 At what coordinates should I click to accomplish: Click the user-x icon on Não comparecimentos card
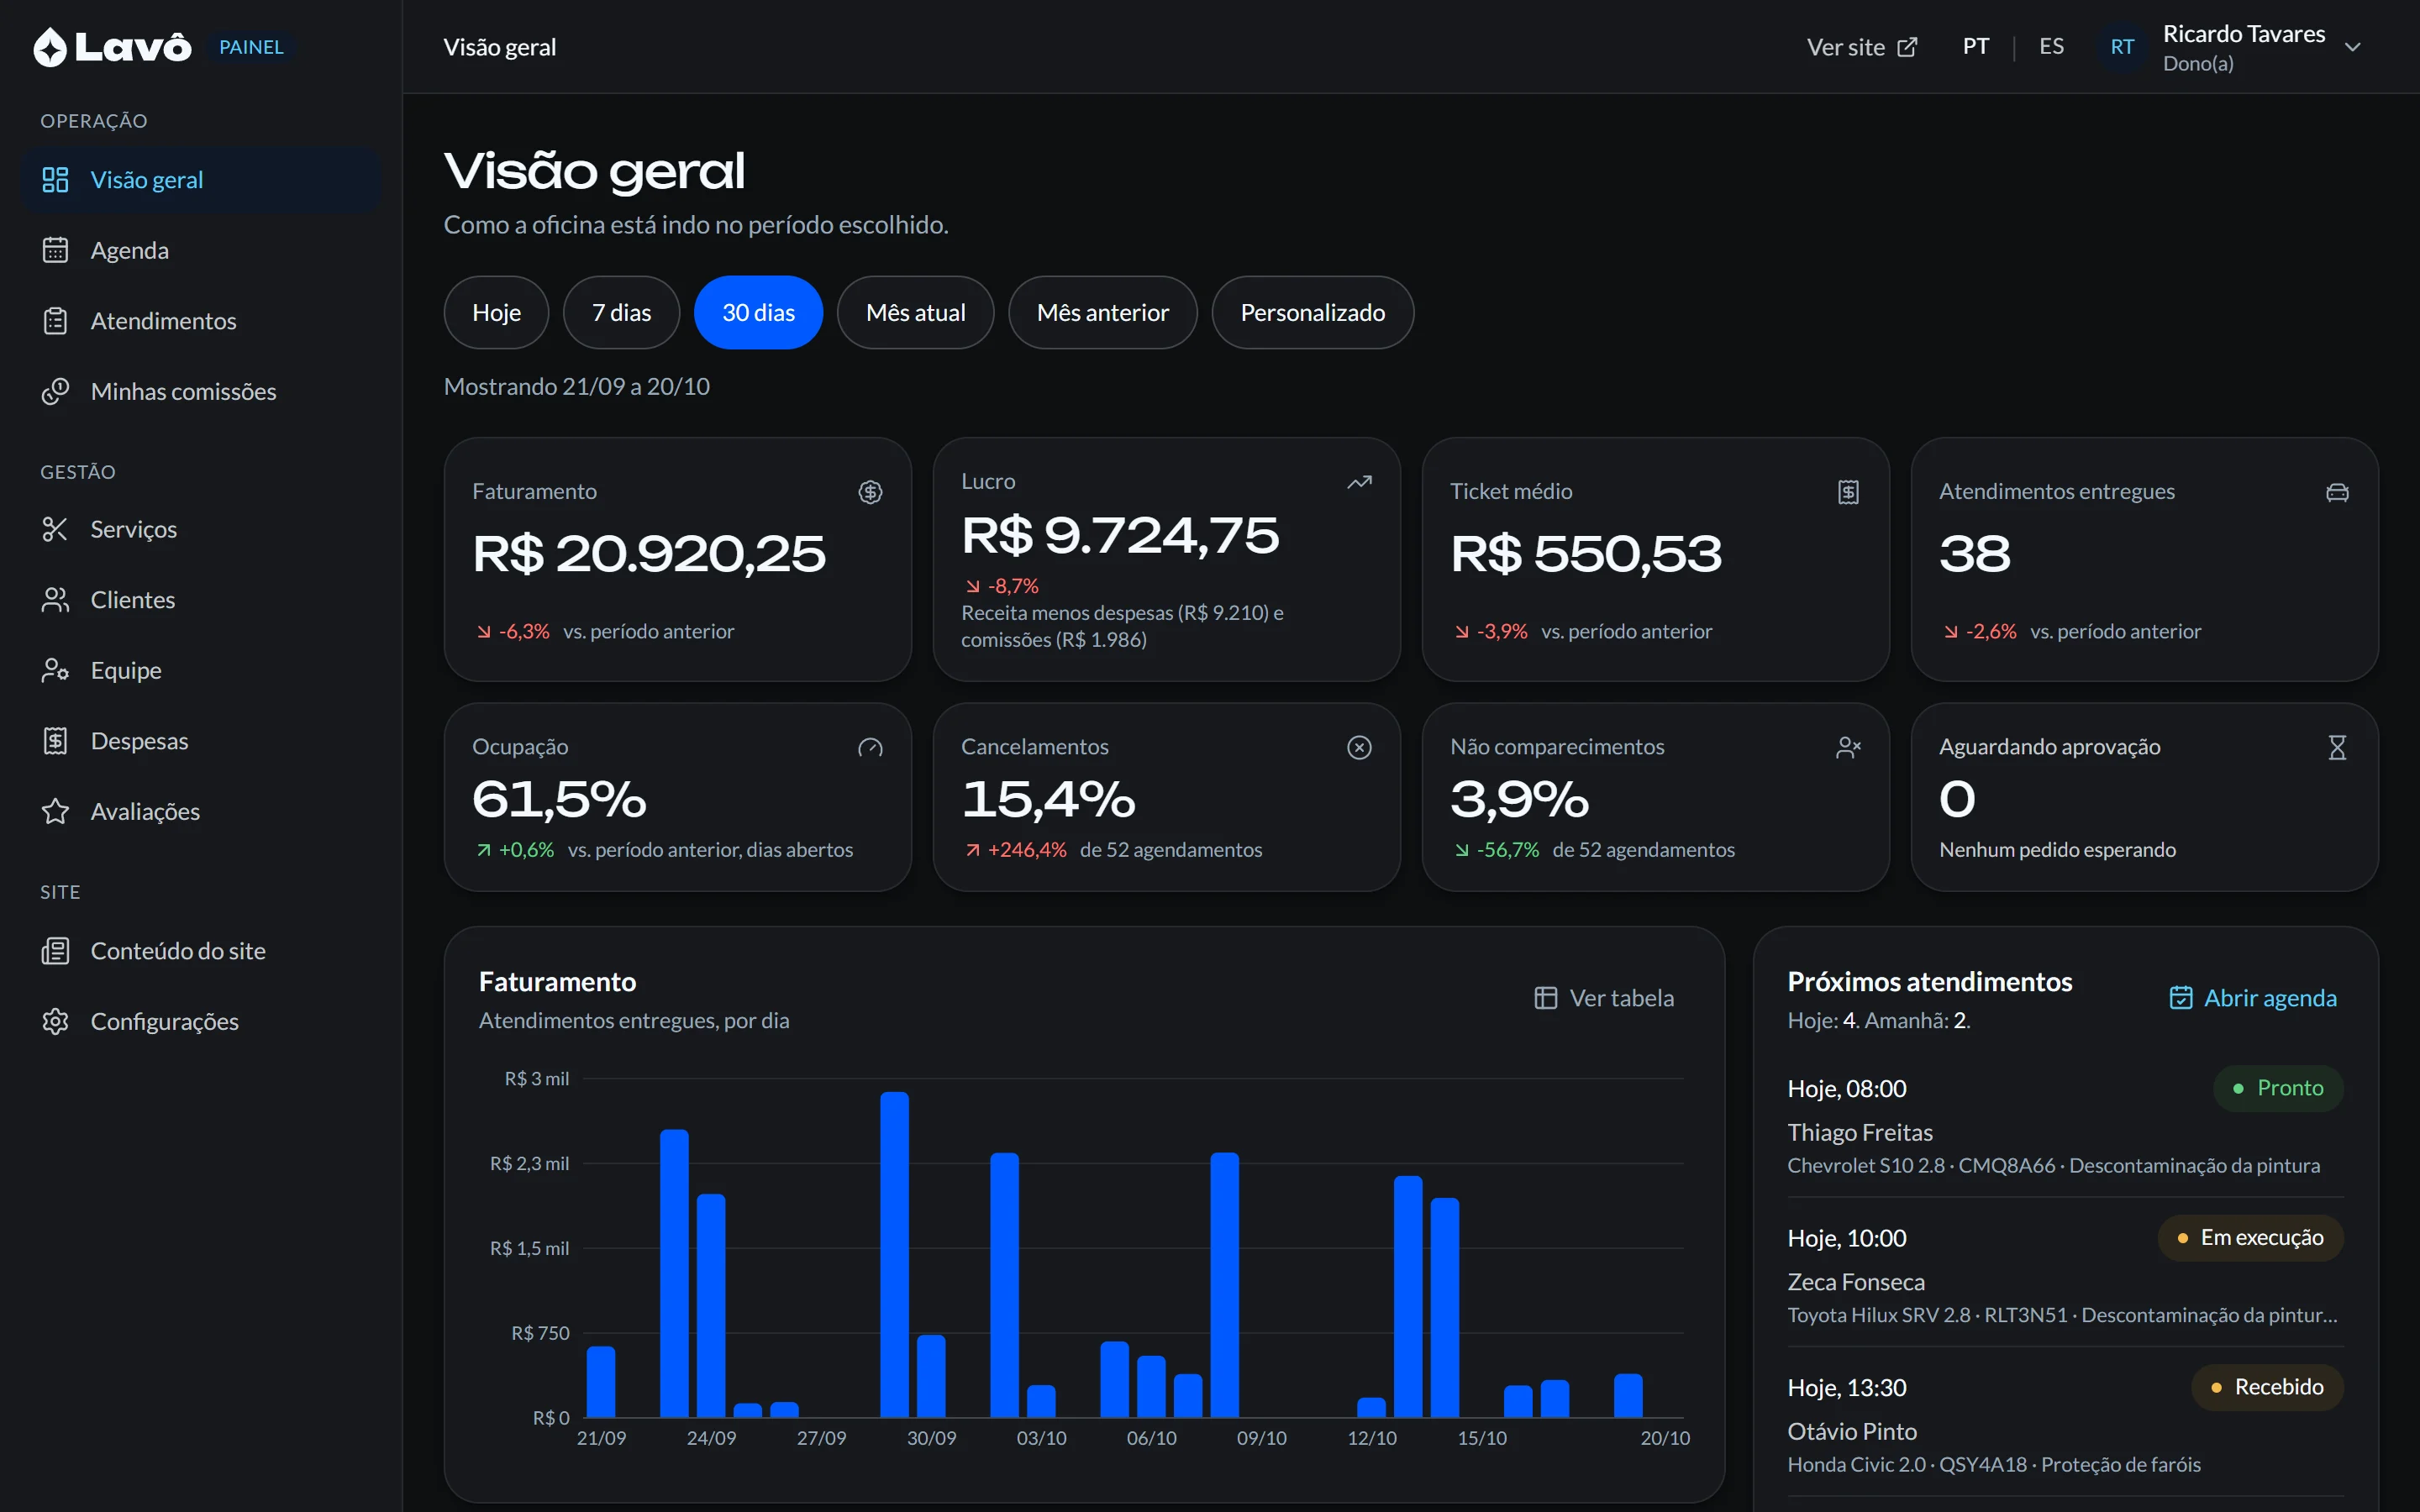click(1848, 747)
